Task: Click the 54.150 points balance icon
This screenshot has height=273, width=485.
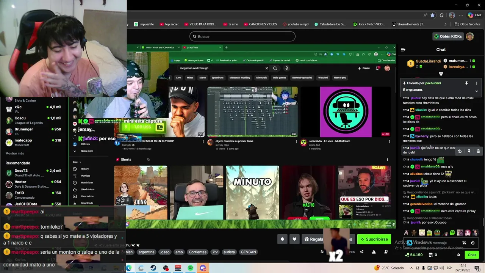Action: (407, 255)
